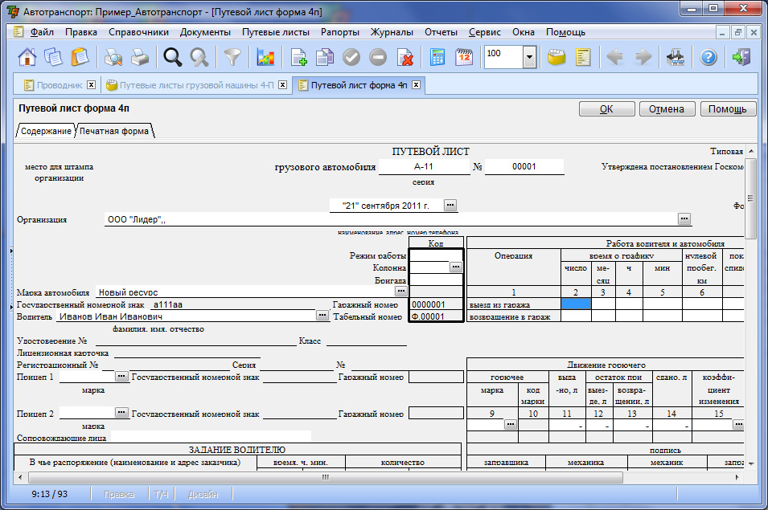Open the Отчеты menu

click(x=441, y=32)
